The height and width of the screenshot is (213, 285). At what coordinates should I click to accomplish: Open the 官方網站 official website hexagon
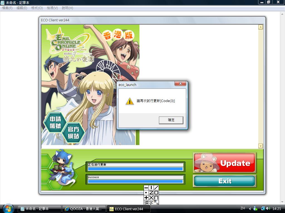pyautogui.click(x=73, y=133)
